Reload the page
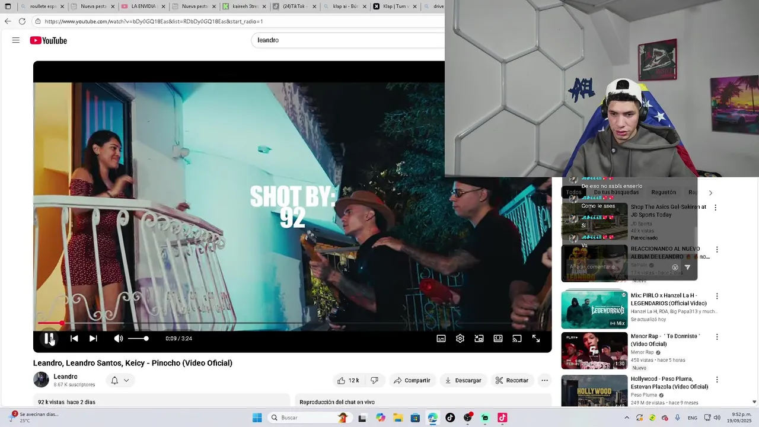 coord(22,21)
